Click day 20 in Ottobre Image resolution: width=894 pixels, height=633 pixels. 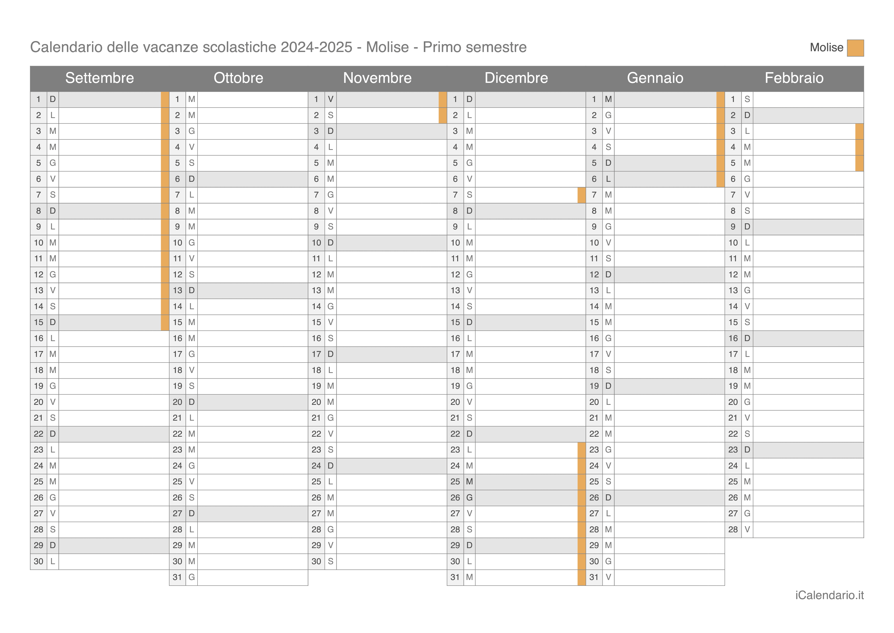pos(177,402)
